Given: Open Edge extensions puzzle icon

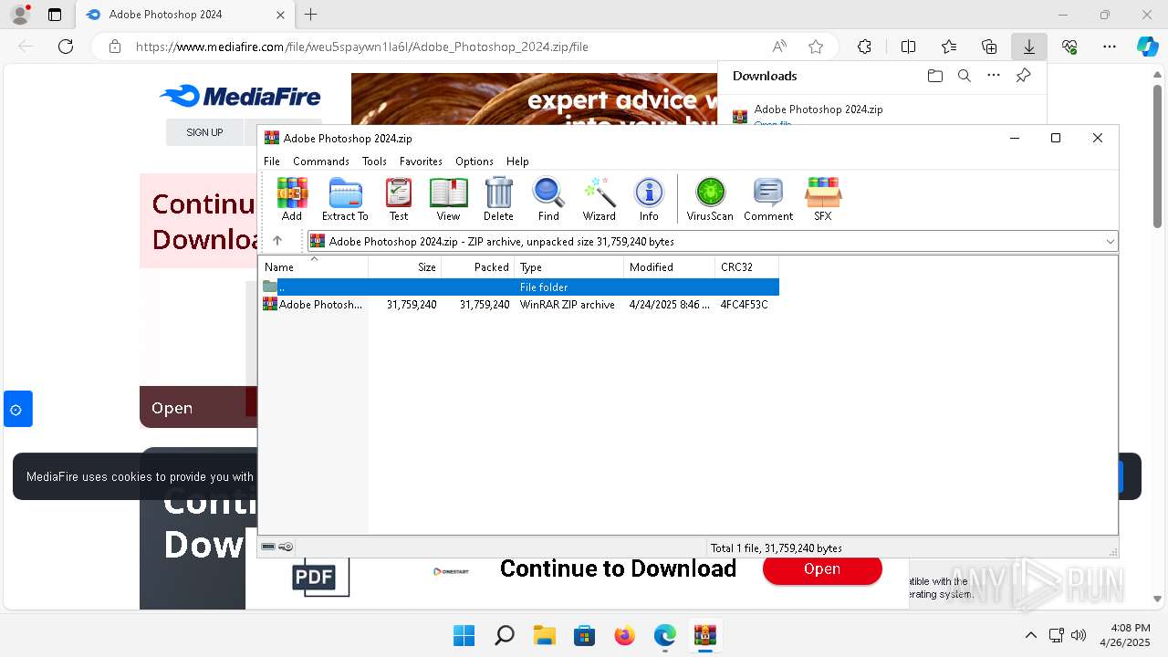Looking at the screenshot, I should 864,47.
